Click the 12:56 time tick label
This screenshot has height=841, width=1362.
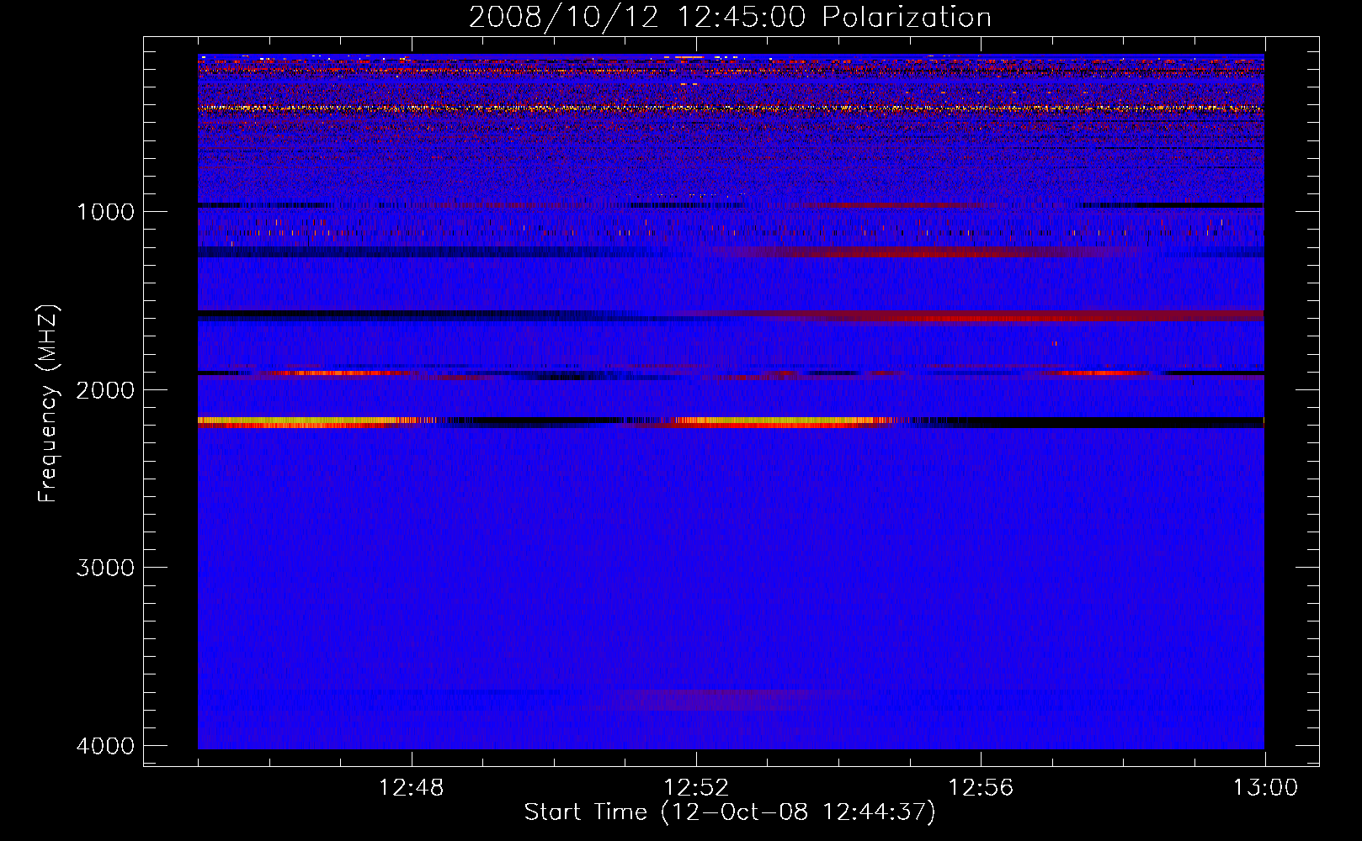coord(981,788)
